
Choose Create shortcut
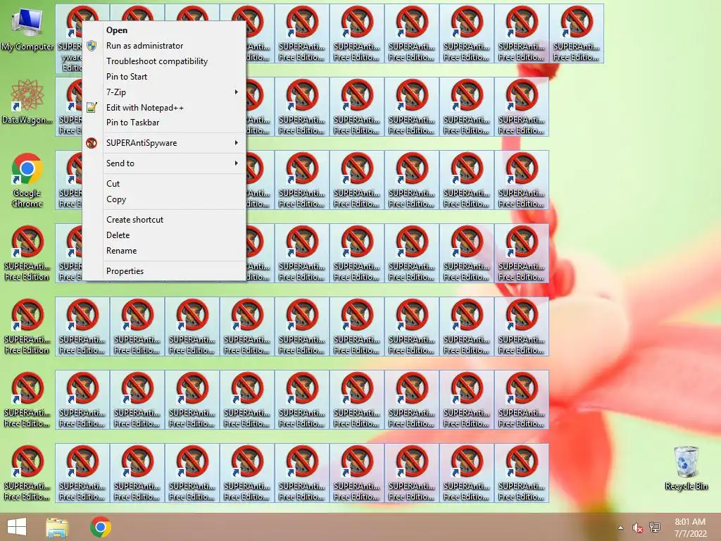(165, 220)
